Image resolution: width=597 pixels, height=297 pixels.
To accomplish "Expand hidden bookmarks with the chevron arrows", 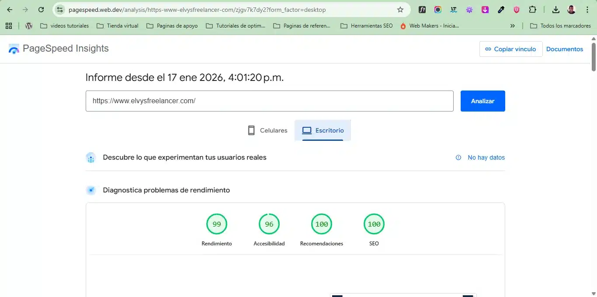I will coord(513,26).
